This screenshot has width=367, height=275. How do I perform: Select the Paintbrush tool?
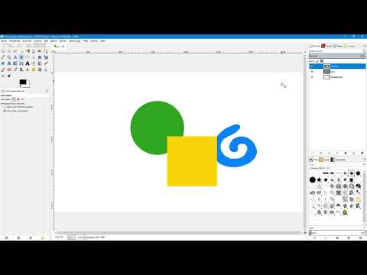(3, 70)
